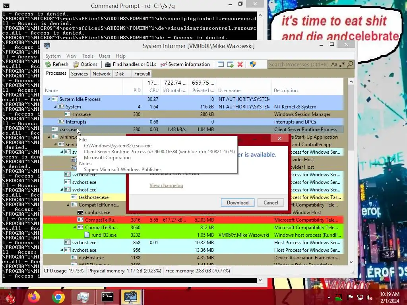Toggle case sensitive search (Aa)
The width and height of the screenshot is (407, 305).
(x=334, y=64)
